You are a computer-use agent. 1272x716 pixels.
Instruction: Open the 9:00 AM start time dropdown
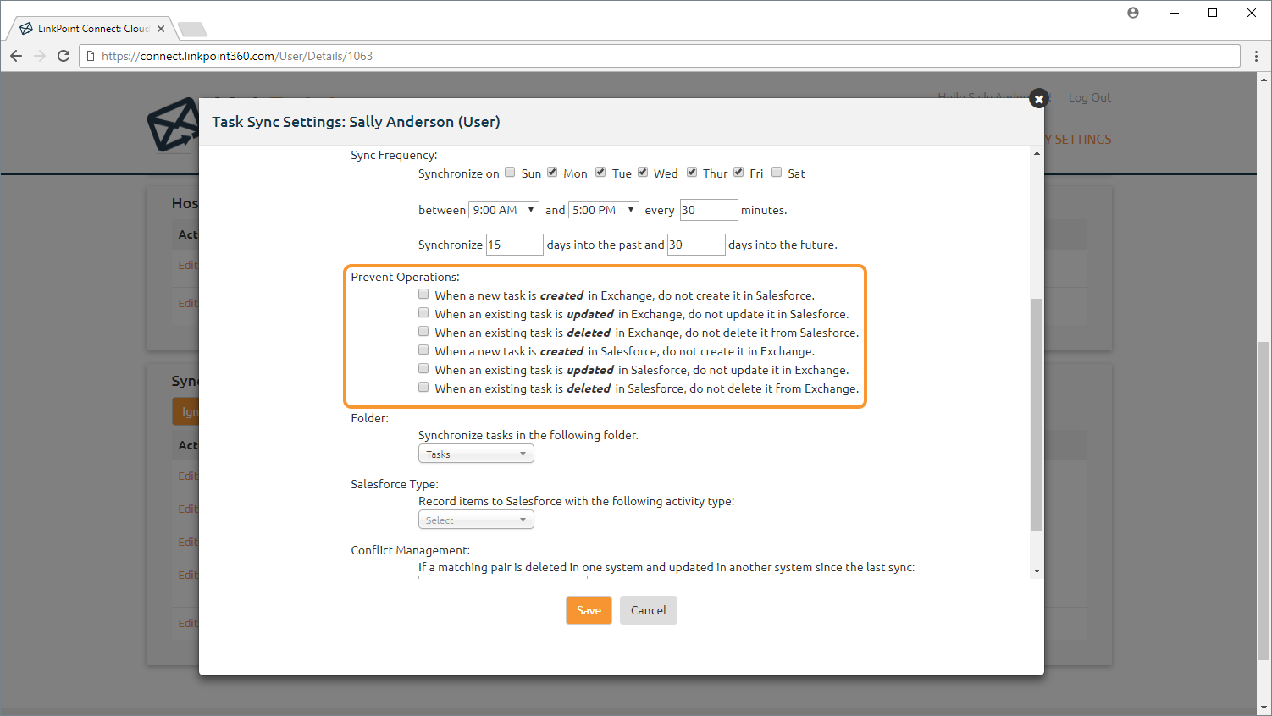(503, 210)
